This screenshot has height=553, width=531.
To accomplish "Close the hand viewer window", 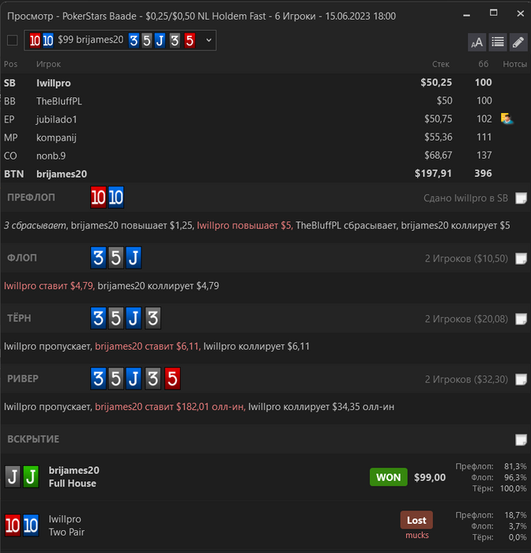I will tap(521, 13).
